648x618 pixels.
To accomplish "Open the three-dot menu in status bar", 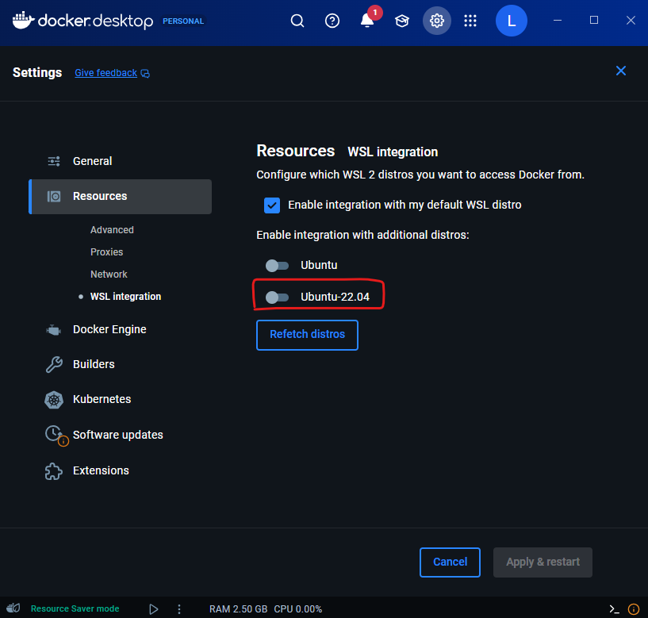I will pyautogui.click(x=179, y=609).
